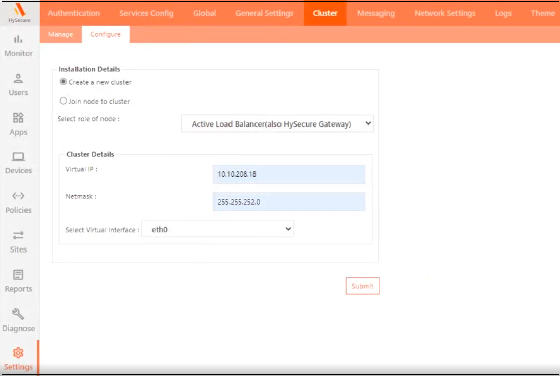Open the Monitor panel
The image size is (560, 376).
[19, 46]
